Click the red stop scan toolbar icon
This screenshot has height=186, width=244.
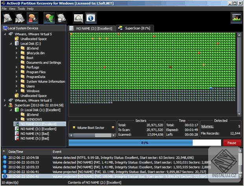(32, 18)
